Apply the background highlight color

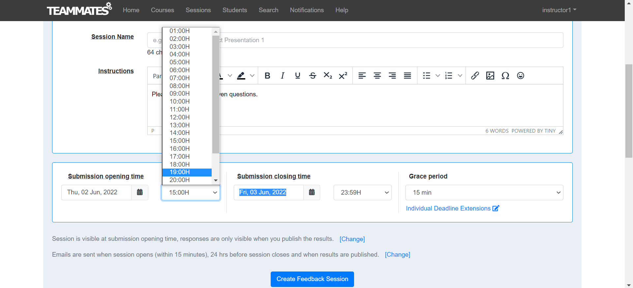(x=241, y=76)
